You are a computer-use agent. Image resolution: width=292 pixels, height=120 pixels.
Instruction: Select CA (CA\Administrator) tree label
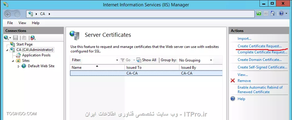pos(35,49)
